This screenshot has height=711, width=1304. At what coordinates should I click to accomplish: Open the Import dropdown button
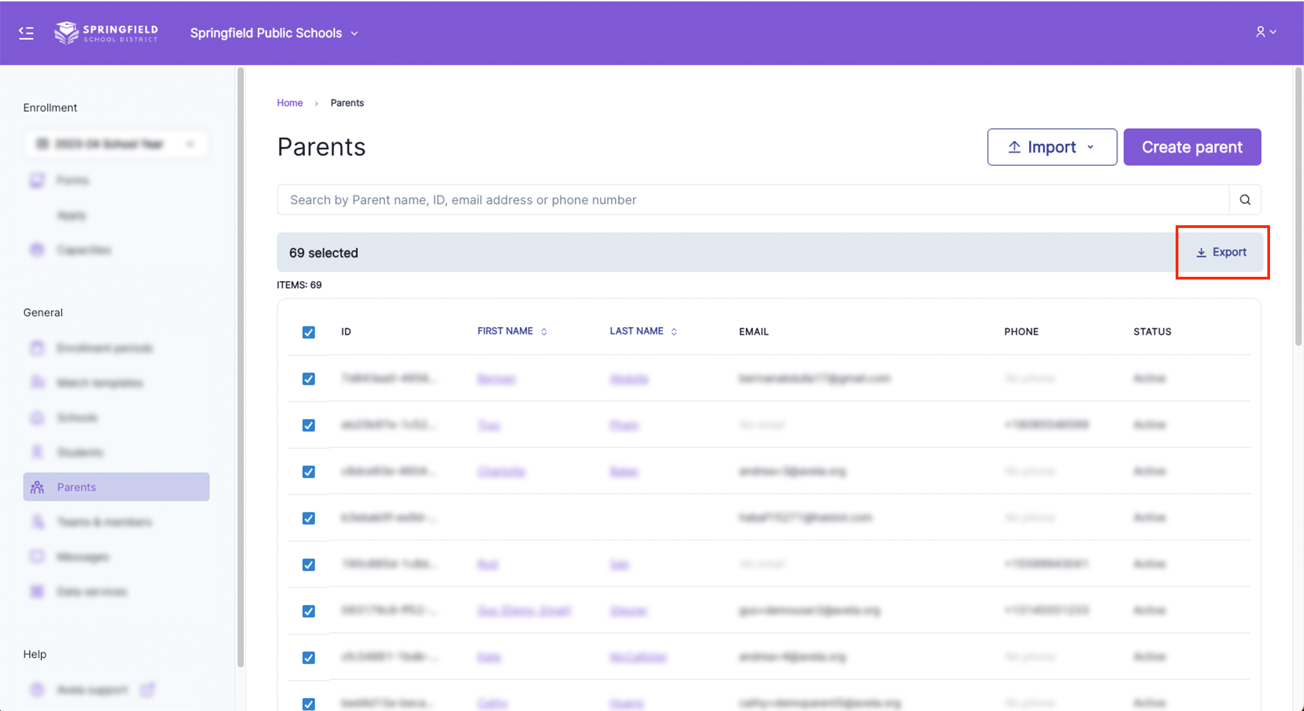(x=1051, y=147)
